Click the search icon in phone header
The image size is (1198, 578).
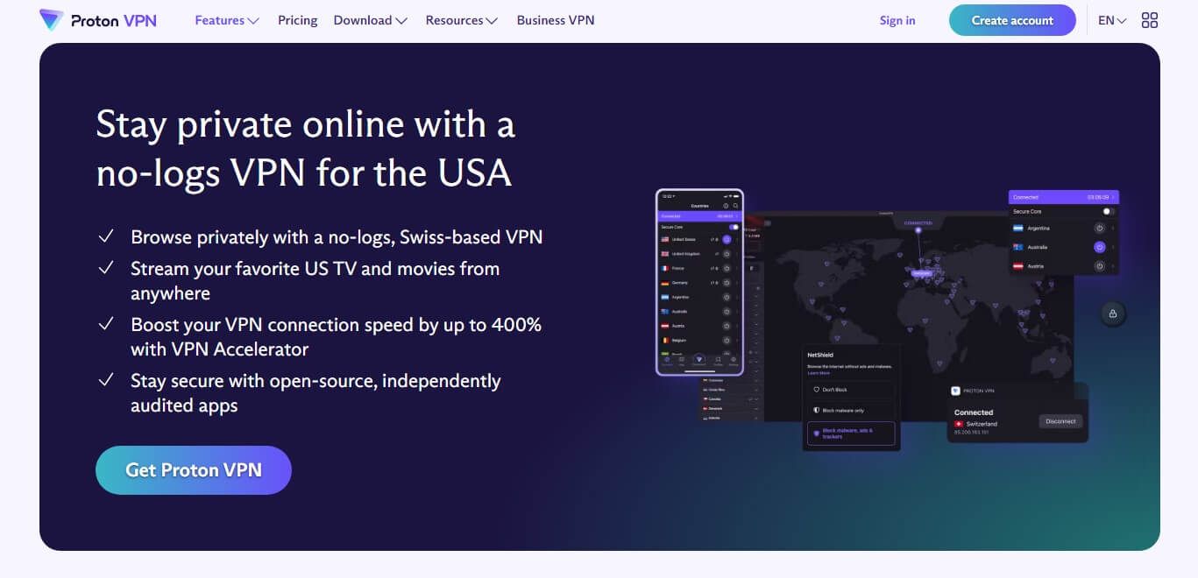tap(735, 206)
